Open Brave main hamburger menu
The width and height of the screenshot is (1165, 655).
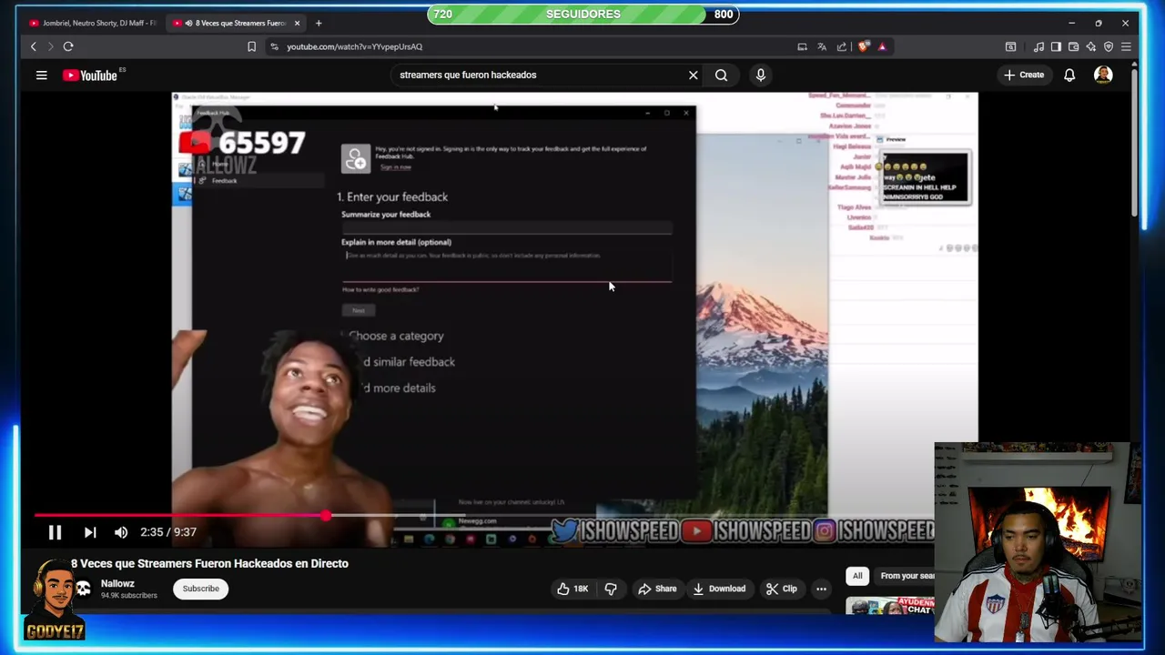click(x=1126, y=46)
